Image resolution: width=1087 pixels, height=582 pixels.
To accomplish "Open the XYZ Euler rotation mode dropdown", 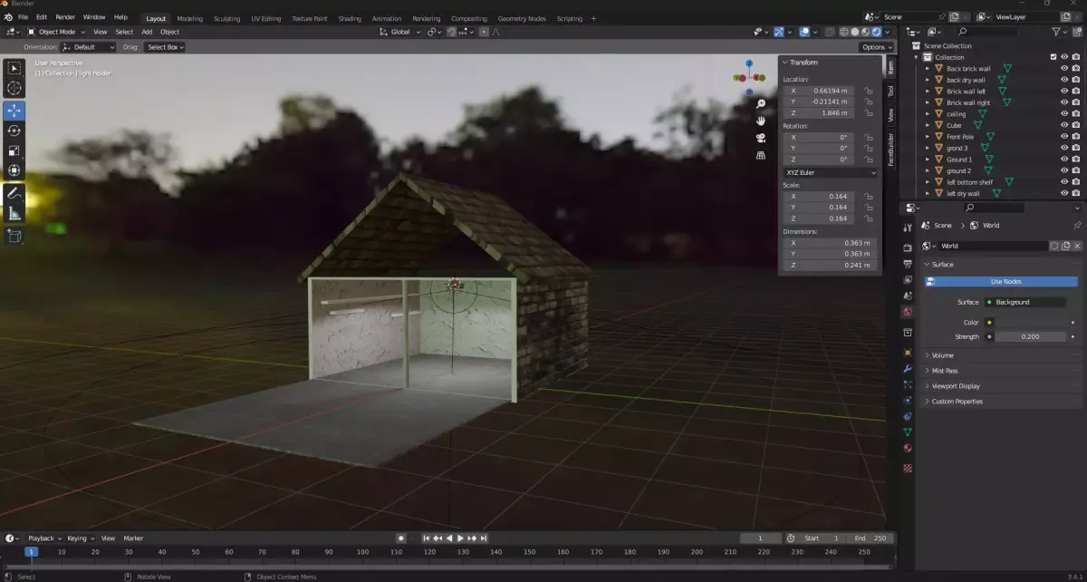I will pyautogui.click(x=830, y=172).
